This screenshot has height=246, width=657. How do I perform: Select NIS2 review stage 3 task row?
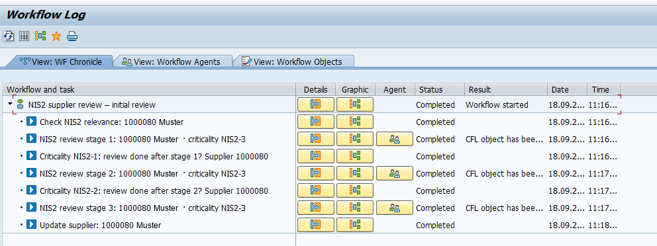142,208
